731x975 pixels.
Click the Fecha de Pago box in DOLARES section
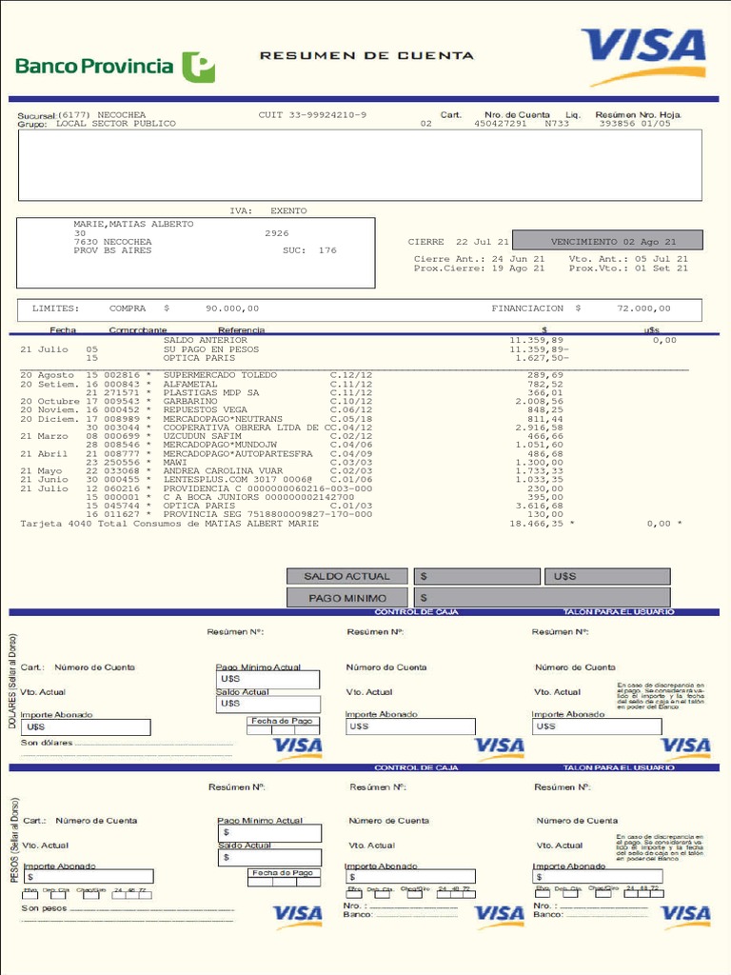(x=283, y=726)
